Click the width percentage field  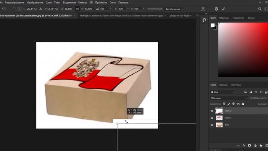(68, 9)
